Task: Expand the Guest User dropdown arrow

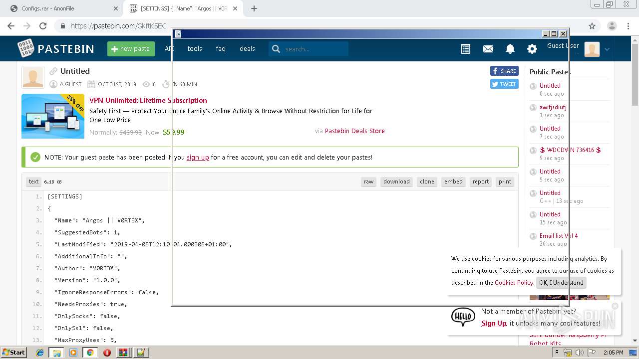Action: click(x=607, y=49)
